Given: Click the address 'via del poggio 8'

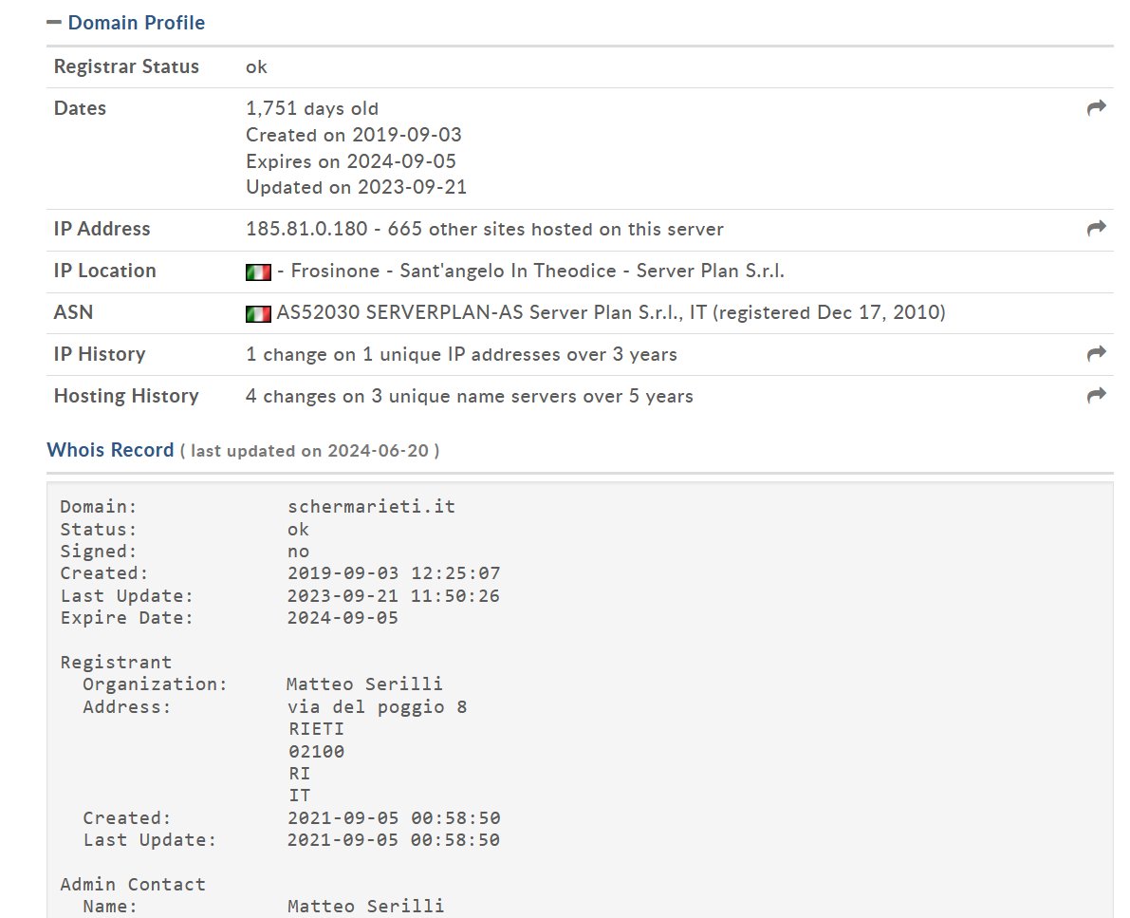Looking at the screenshot, I should click(x=377, y=706).
